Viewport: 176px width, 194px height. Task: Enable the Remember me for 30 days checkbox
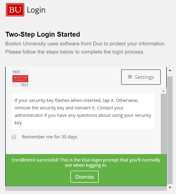point(14,137)
